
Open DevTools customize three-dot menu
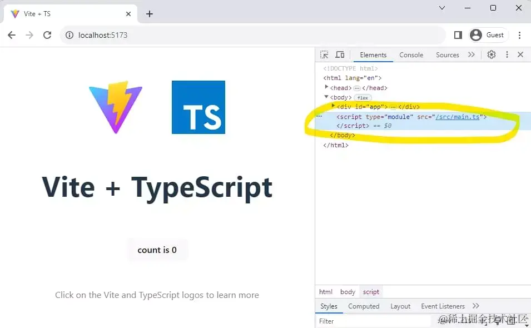(507, 54)
